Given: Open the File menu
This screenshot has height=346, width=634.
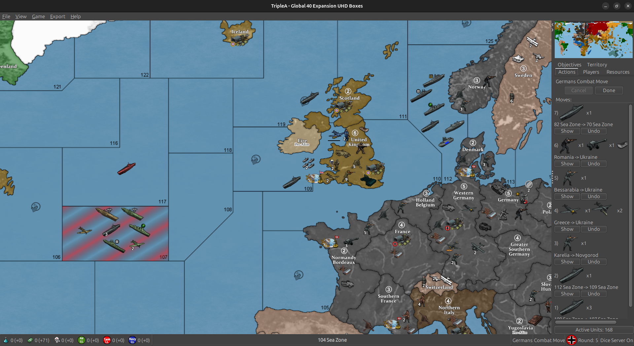Looking at the screenshot, I should (6, 17).
